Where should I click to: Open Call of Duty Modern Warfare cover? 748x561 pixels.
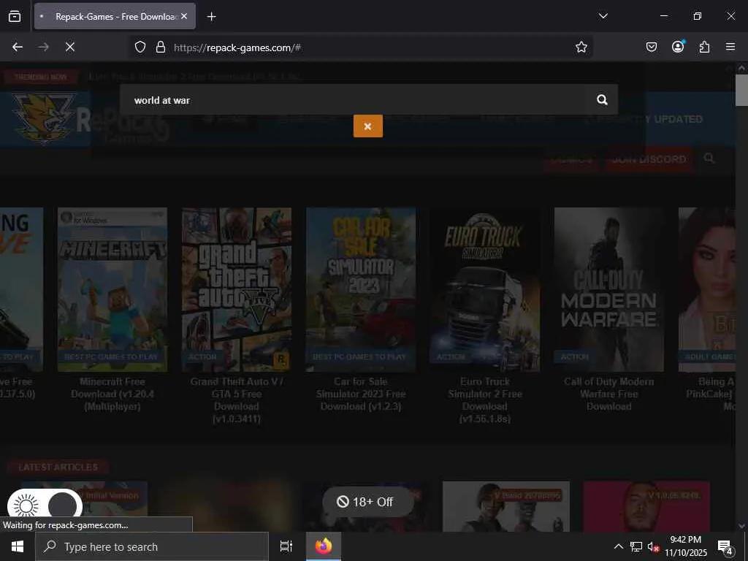click(609, 289)
